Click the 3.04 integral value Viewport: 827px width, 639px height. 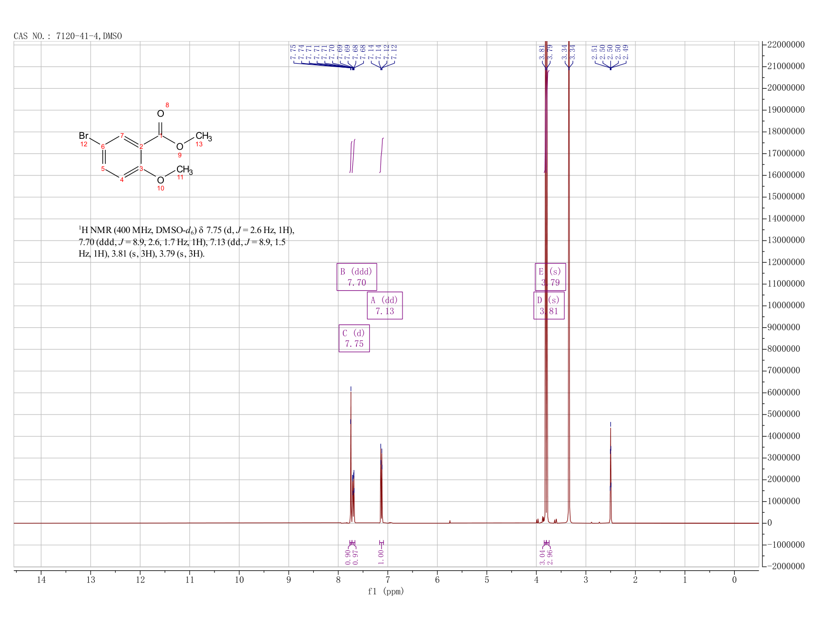click(x=542, y=557)
